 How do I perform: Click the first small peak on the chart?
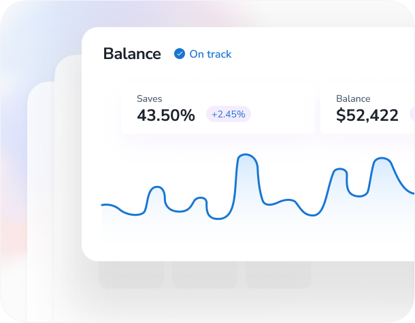pos(156,187)
